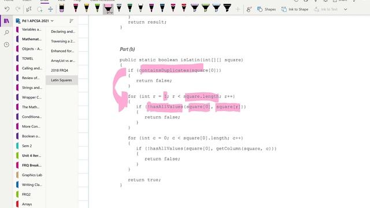Image resolution: width=370 pixels, height=208 pixels.
Task: Select the Insert Space tool
Action: 50,9
